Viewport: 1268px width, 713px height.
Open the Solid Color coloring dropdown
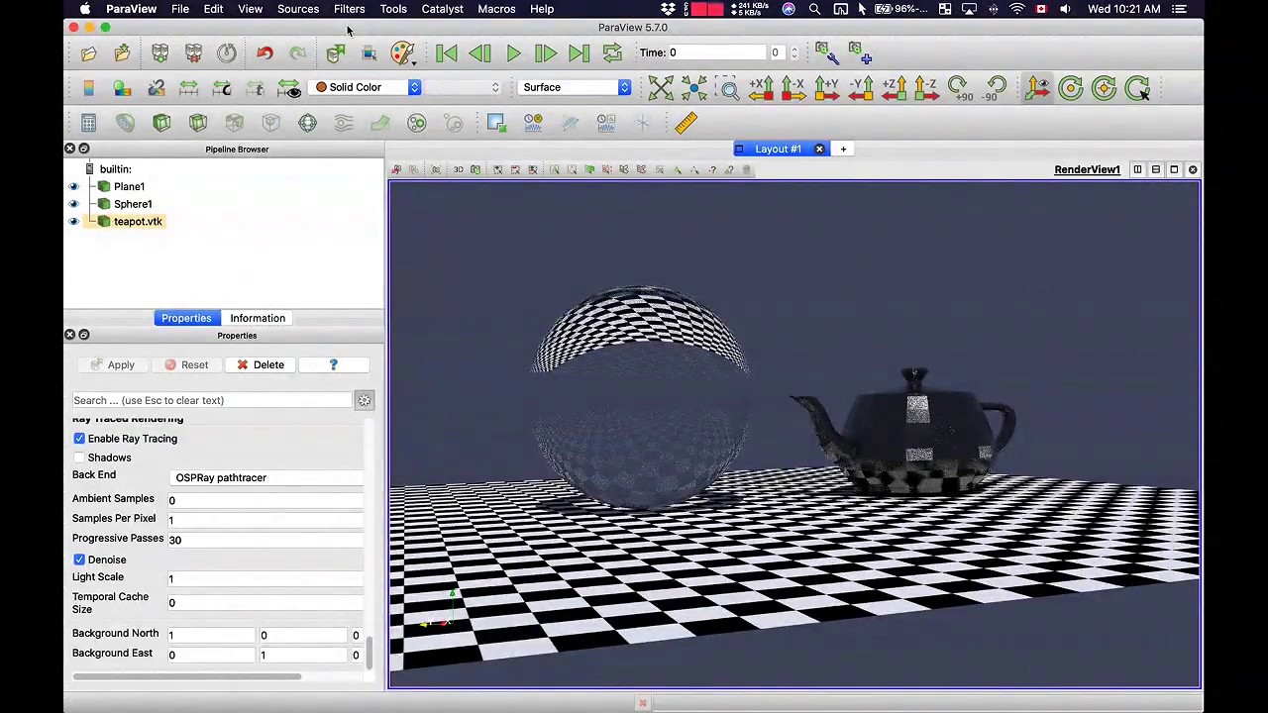click(x=367, y=87)
